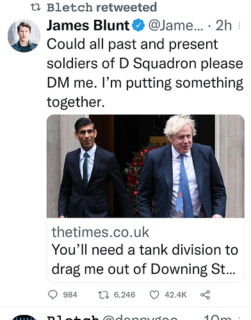Click the blue verified badge

138,26
